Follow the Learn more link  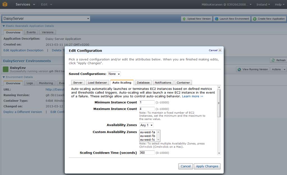point(192,96)
